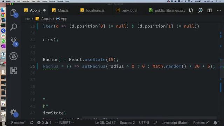Open the Terminal menu in the menu bar
The width and height of the screenshot is (224, 126).
[52, 1]
